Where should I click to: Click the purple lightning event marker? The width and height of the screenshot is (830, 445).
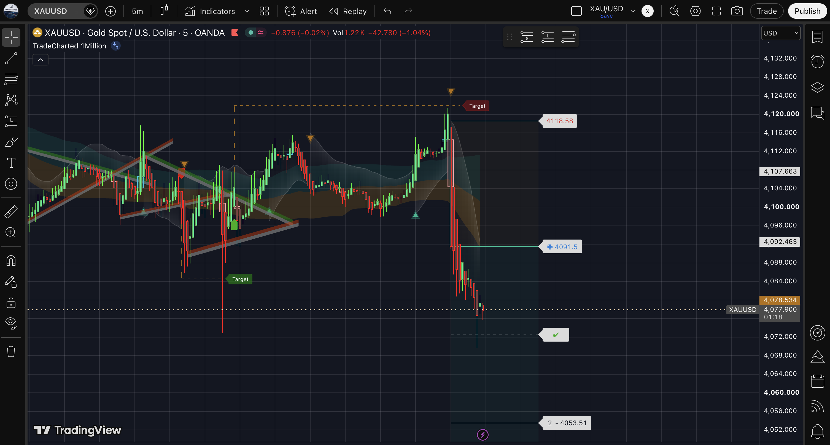point(482,435)
